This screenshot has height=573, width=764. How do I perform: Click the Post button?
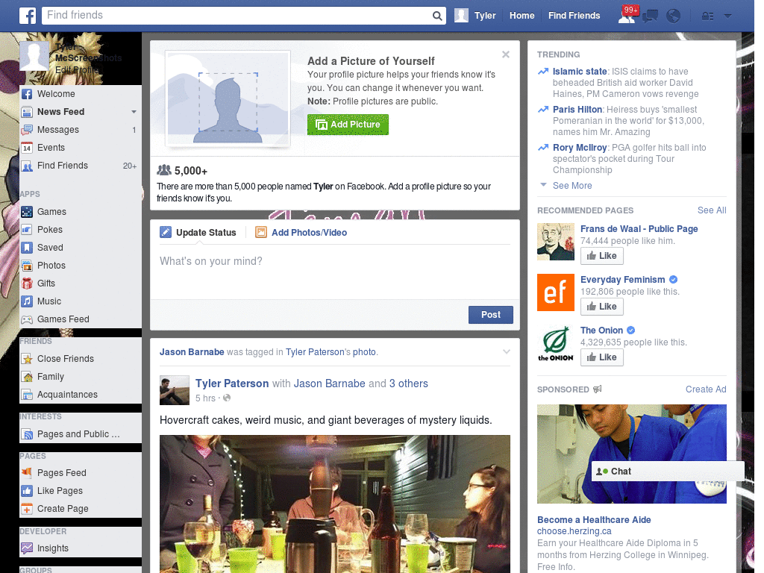tap(491, 315)
